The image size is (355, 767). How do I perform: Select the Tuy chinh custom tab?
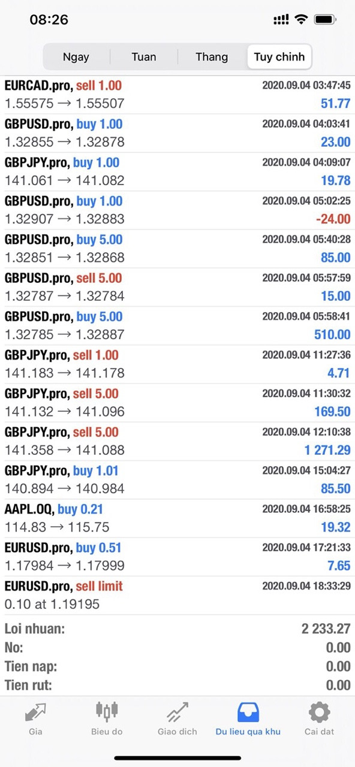tap(279, 57)
